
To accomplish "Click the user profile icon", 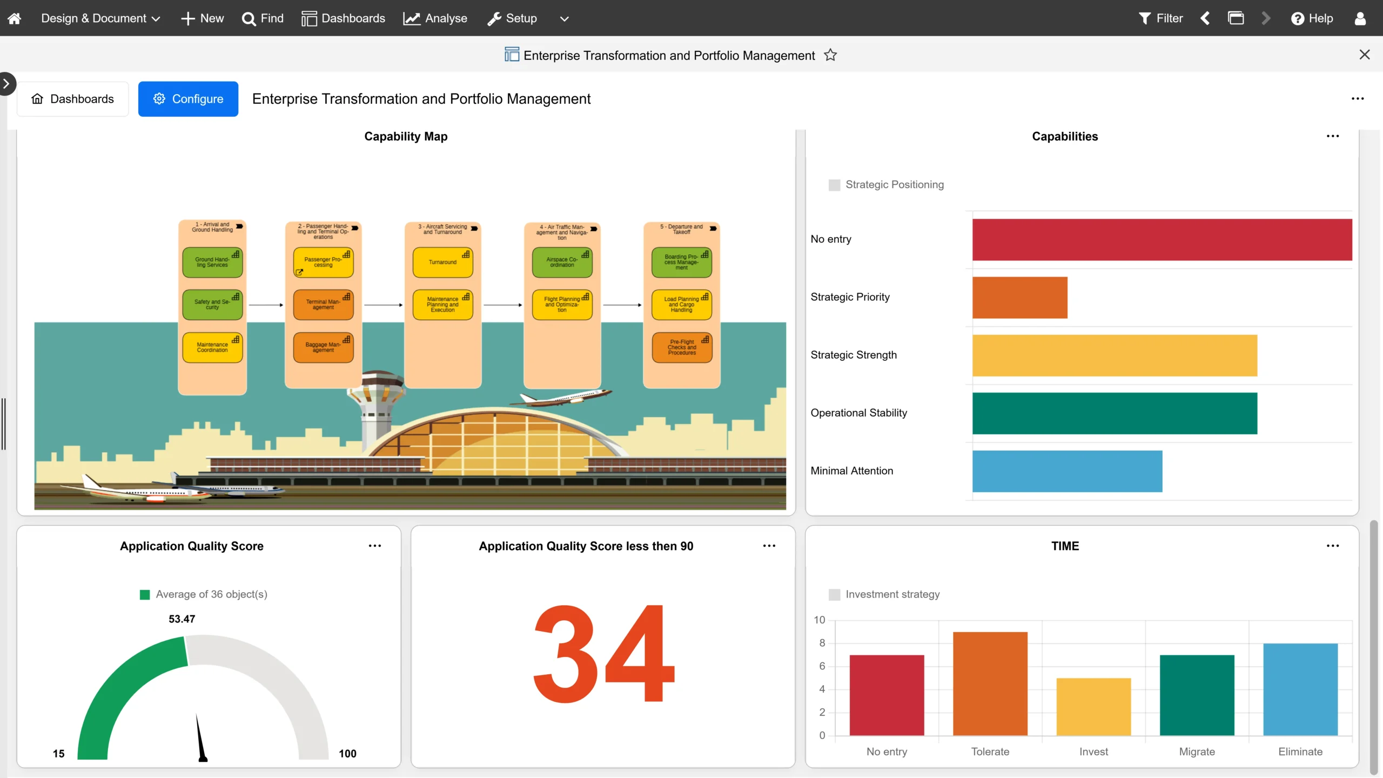I will (1360, 18).
